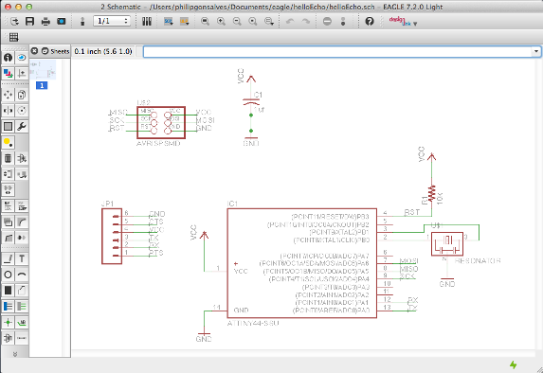Select the Circle tool
Screen dimensions: 543x373
(x=8, y=275)
